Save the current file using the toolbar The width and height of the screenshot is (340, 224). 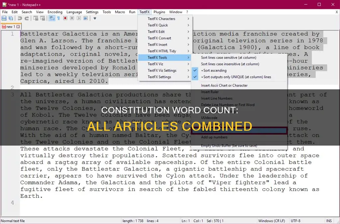click(4, 18)
